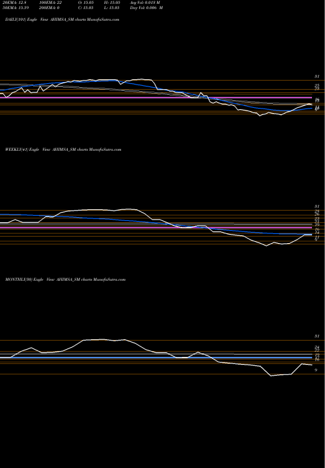325x468 pixels.
Task: Click the 31 axis label on daily chart
Action: [x=317, y=77]
